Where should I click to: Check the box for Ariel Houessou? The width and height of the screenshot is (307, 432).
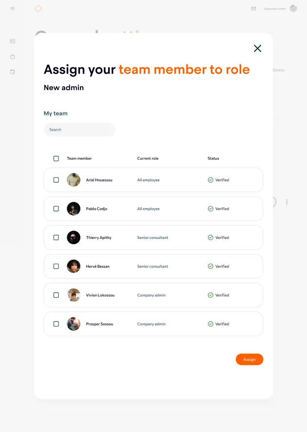tap(56, 180)
